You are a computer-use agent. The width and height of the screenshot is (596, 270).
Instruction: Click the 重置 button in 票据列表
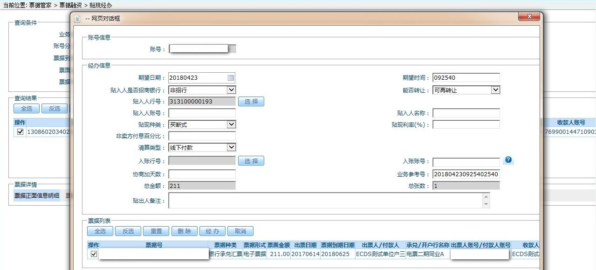tap(156, 231)
